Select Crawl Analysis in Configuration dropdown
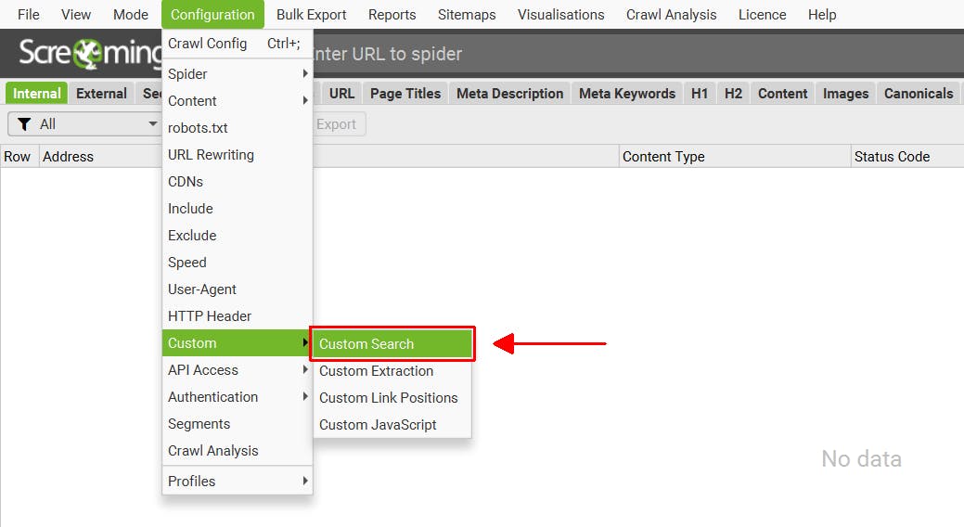The width and height of the screenshot is (964, 527). coord(238,451)
